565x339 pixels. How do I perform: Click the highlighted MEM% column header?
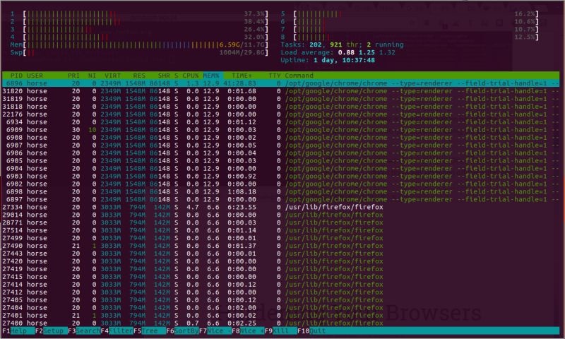pos(211,76)
